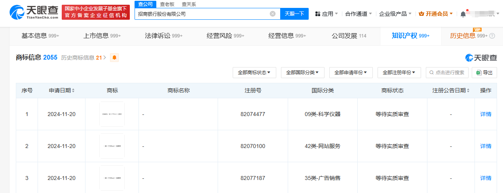Screen dimensions: 503x193
Task: Select the 知识产权 tab
Action: [411, 36]
